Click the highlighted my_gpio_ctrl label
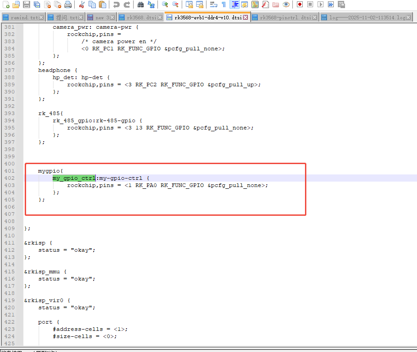 click(x=74, y=178)
